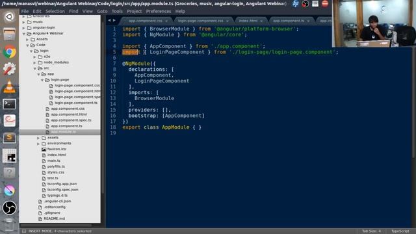Collapse the Code folder
Image resolution: width=416 pixels, height=234 pixels.
(x=27, y=45)
